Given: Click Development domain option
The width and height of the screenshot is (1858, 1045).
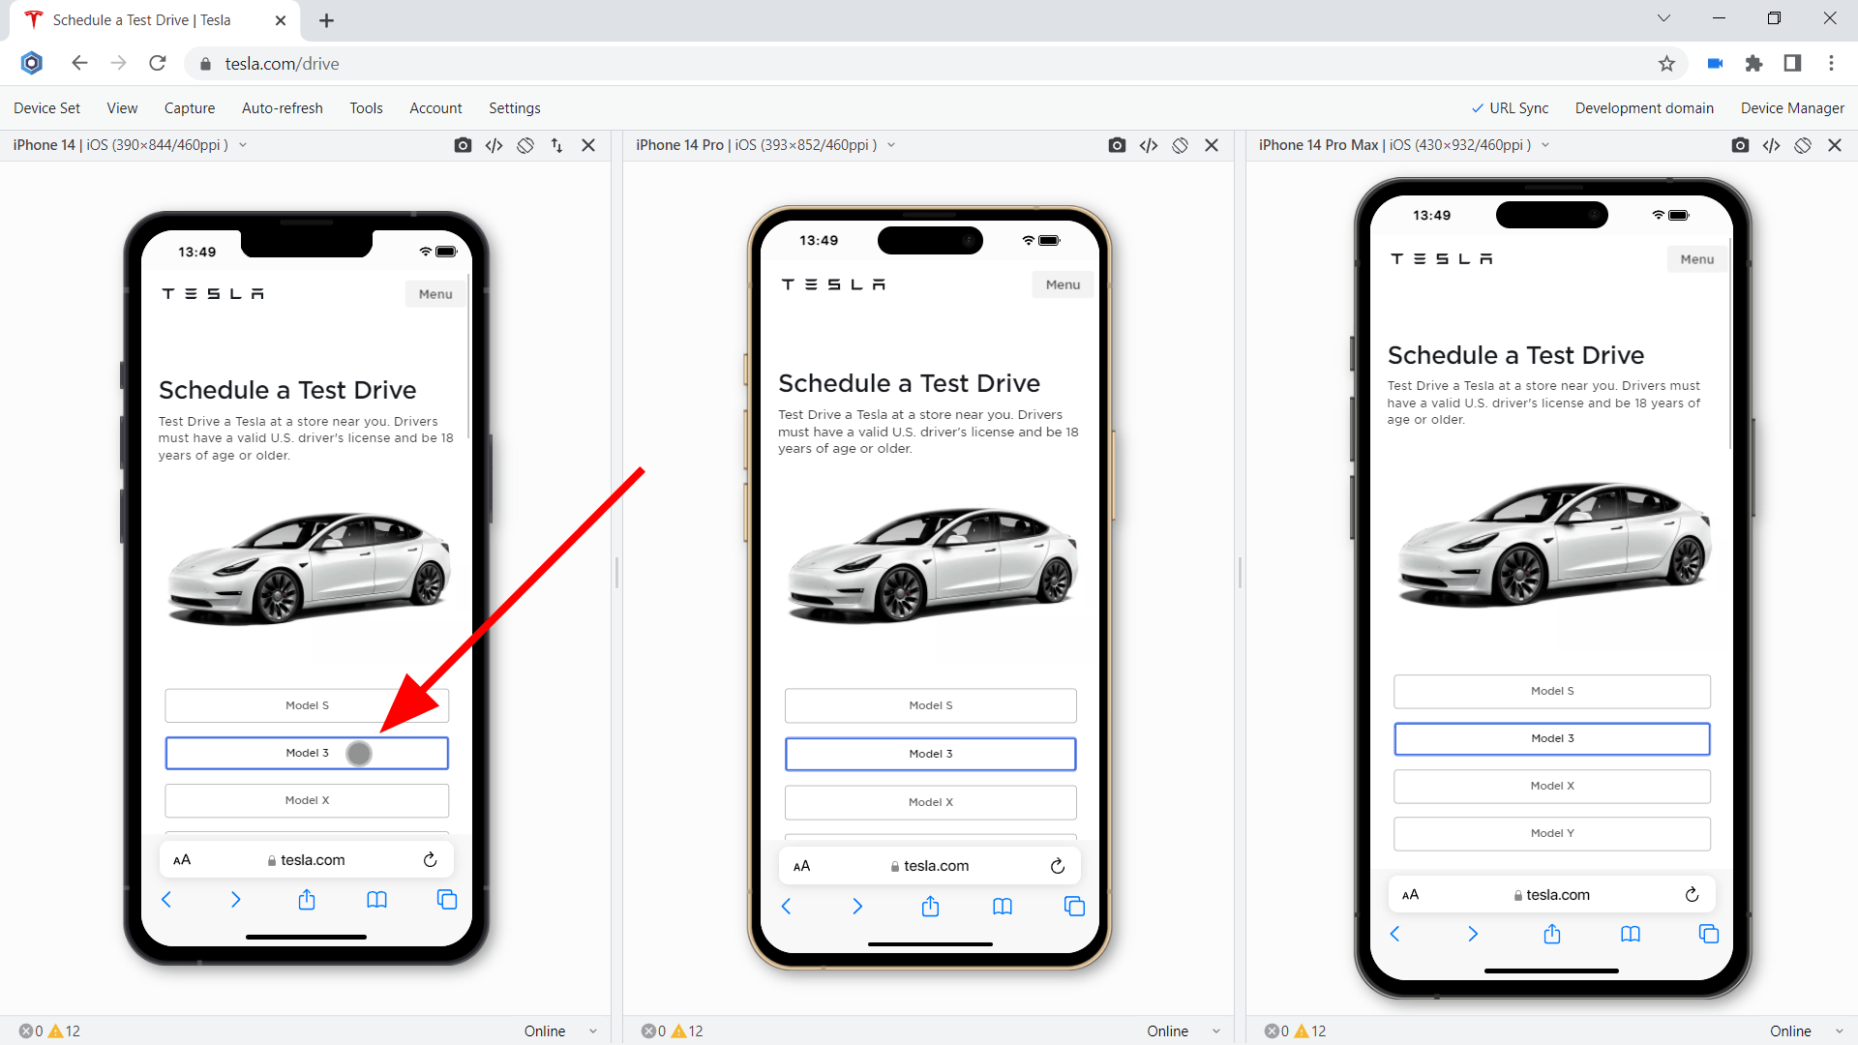Looking at the screenshot, I should (x=1644, y=108).
